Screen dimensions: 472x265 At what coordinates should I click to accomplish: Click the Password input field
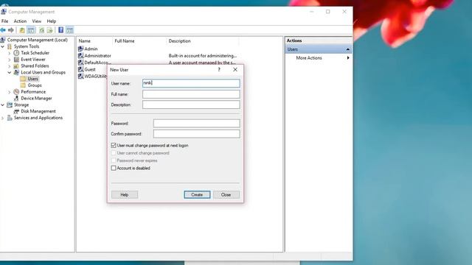[x=197, y=123]
